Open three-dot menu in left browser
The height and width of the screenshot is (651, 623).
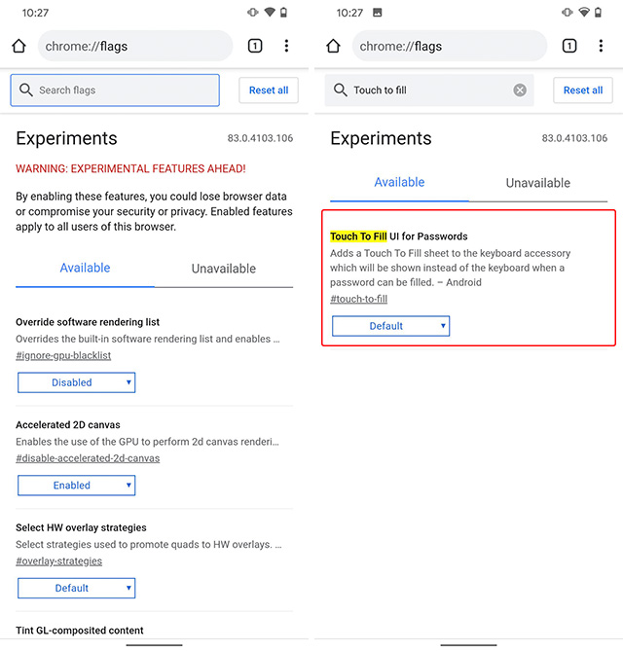[x=286, y=46]
